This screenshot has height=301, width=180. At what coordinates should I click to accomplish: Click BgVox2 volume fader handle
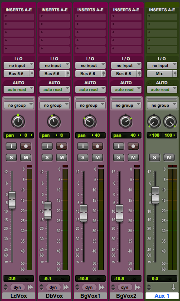pos(119,213)
